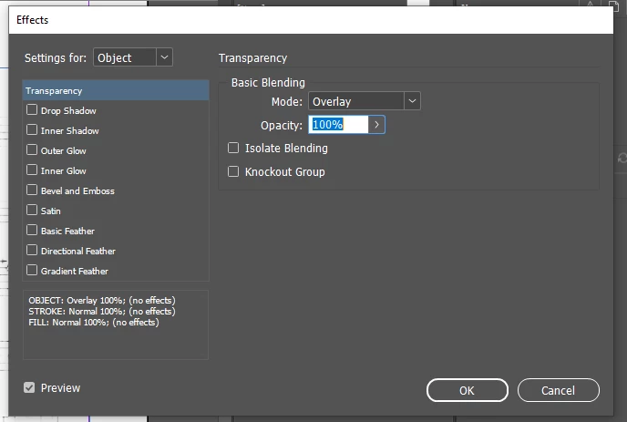Check the Isolate Blending option
This screenshot has width=627, height=422.
pyautogui.click(x=233, y=148)
